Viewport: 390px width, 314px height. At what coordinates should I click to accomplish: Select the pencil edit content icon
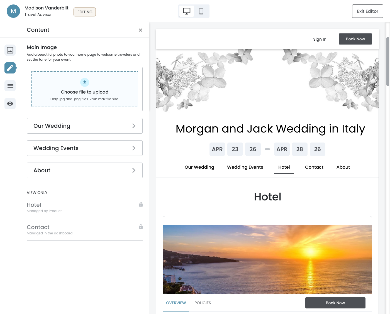coord(10,68)
